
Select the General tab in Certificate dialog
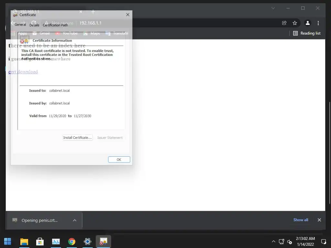click(20, 25)
